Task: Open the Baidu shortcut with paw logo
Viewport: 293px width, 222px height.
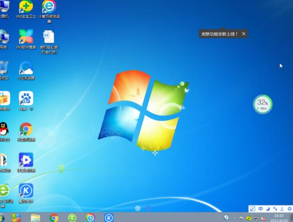Action: [x=26, y=98]
